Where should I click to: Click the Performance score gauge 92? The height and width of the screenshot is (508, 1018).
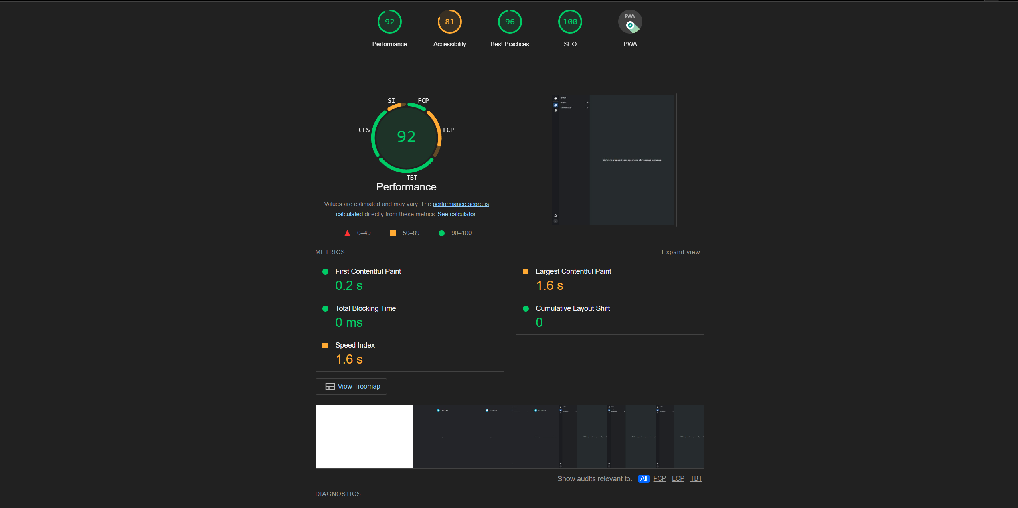coord(389,22)
